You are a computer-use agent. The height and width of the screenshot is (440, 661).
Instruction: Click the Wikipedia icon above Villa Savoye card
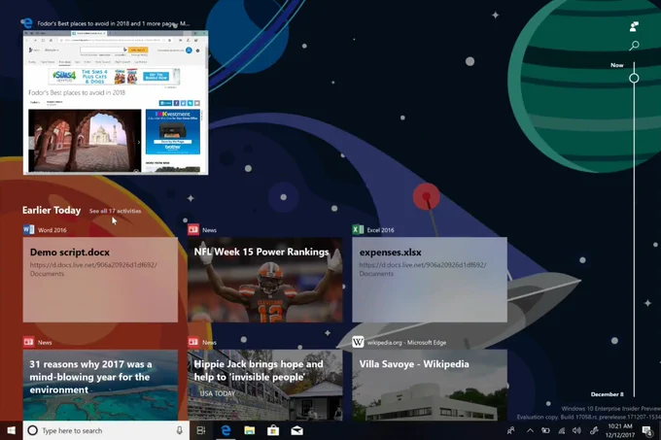[x=358, y=342]
